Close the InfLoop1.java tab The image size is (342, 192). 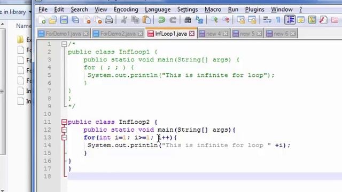click(x=192, y=34)
